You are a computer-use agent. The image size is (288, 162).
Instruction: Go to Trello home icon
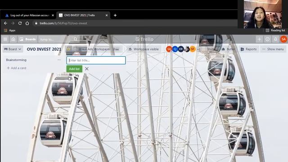click(x=13, y=39)
